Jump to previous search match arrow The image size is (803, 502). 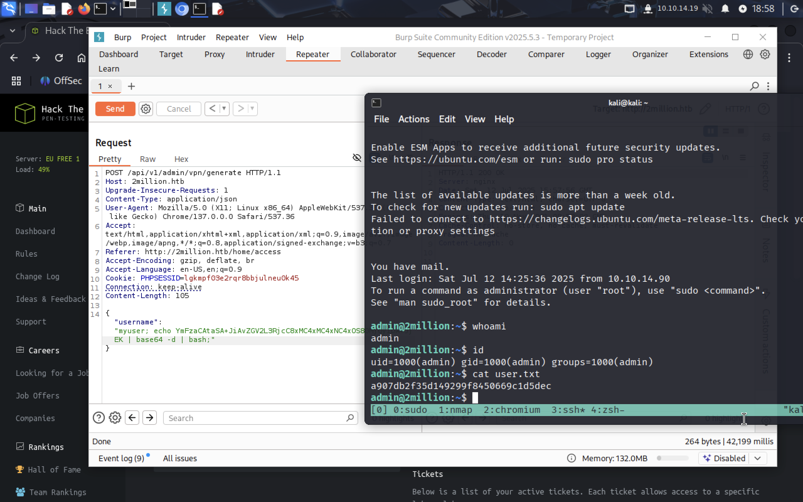pyautogui.click(x=132, y=418)
